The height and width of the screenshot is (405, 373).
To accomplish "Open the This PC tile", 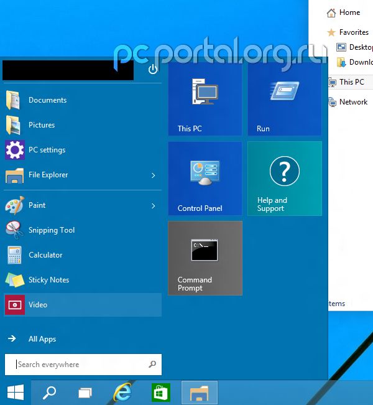I will click(x=205, y=100).
